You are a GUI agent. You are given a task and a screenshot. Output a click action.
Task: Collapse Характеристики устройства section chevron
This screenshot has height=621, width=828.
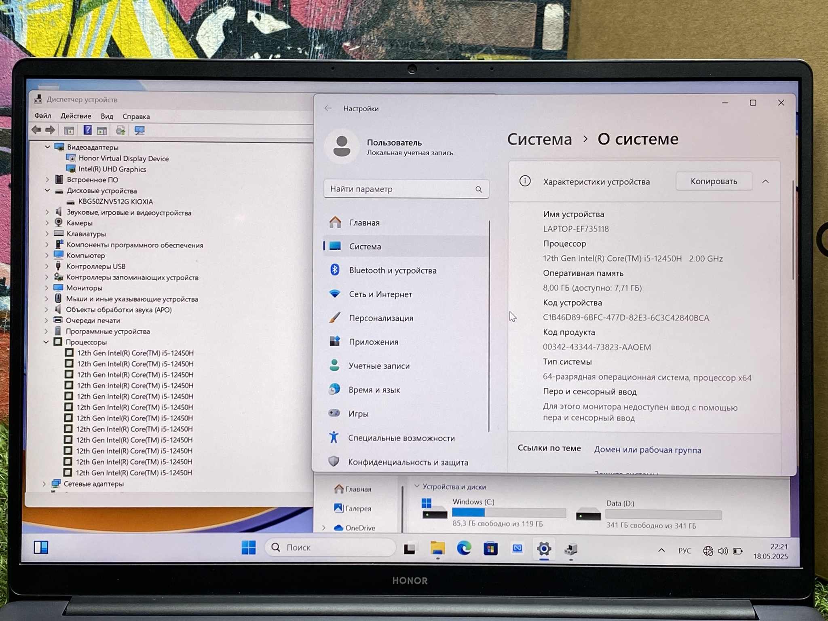point(765,182)
